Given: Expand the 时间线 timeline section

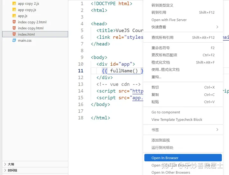Looking at the screenshot, I should click(5, 170).
